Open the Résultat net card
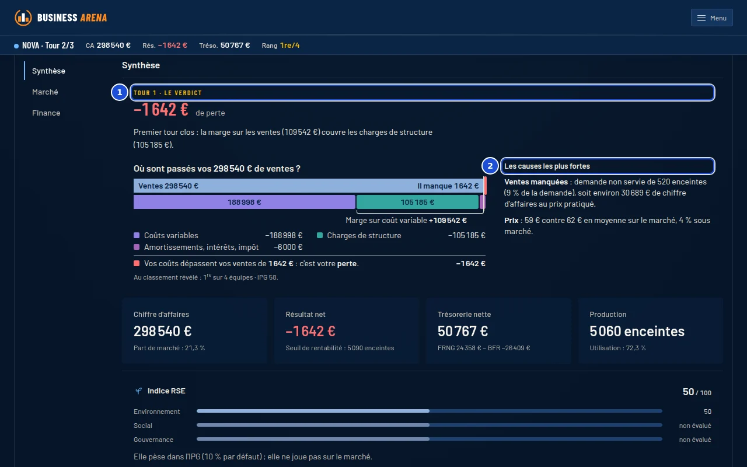Image resolution: width=747 pixels, height=467 pixels. [347, 331]
